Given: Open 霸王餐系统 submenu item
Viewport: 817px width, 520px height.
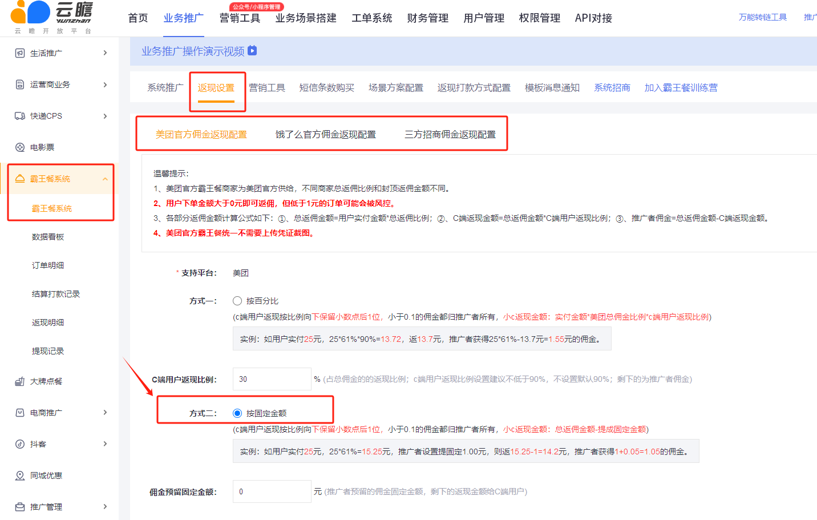Looking at the screenshot, I should tap(52, 208).
